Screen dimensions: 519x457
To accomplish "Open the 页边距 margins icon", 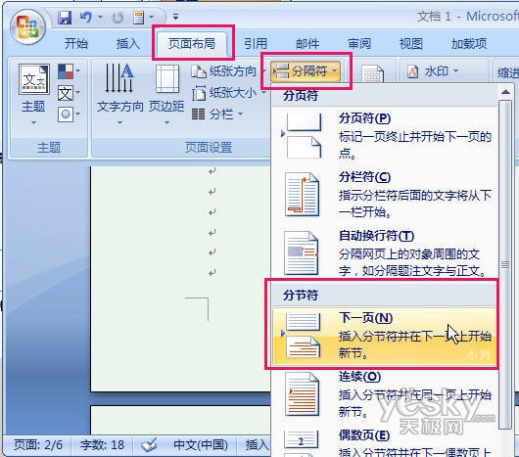I will point(167,78).
